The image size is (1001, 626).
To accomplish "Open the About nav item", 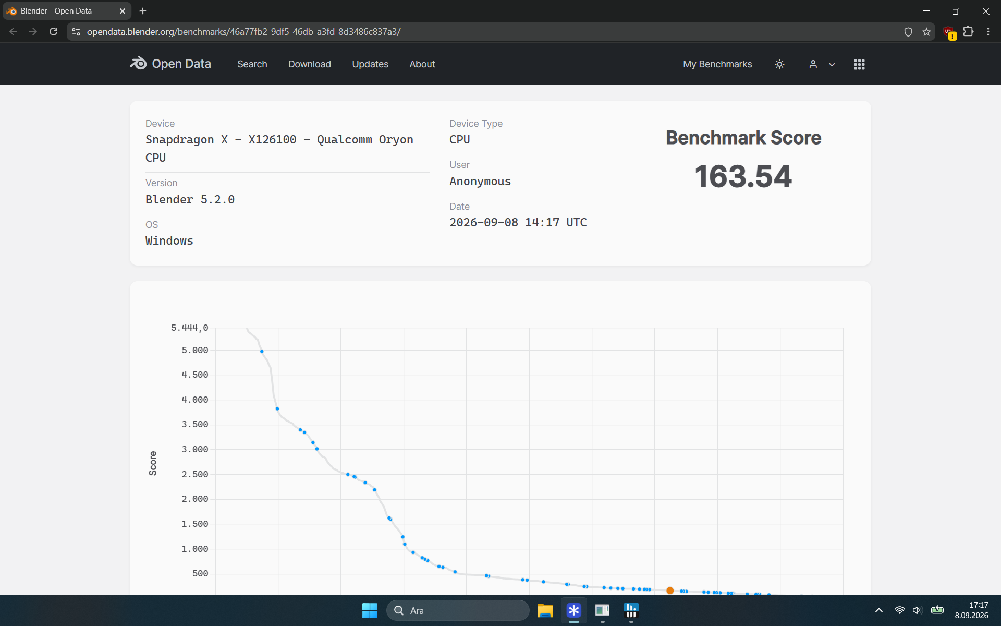I will coord(422,64).
